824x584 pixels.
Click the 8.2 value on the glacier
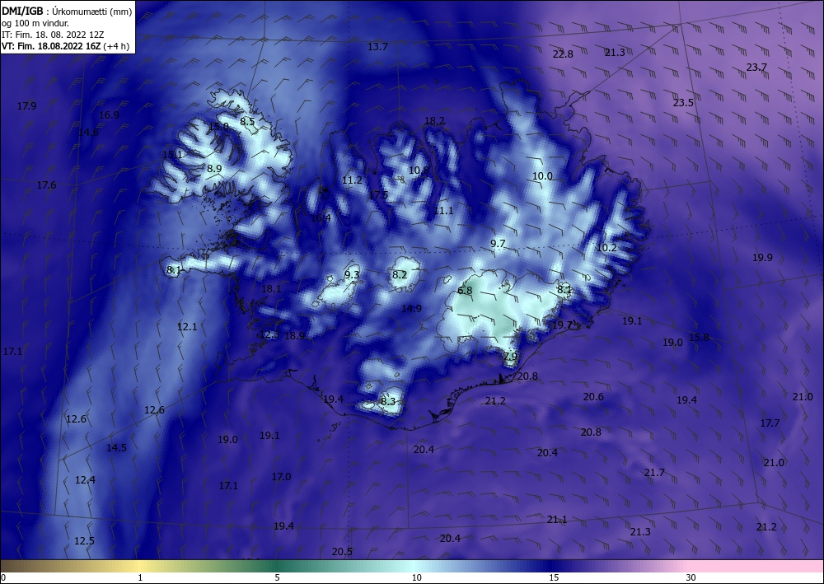400,274
